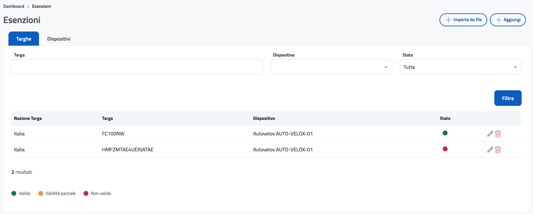Open the Dispositivo filter dropdown
The image size is (533, 214).
pos(331,67)
